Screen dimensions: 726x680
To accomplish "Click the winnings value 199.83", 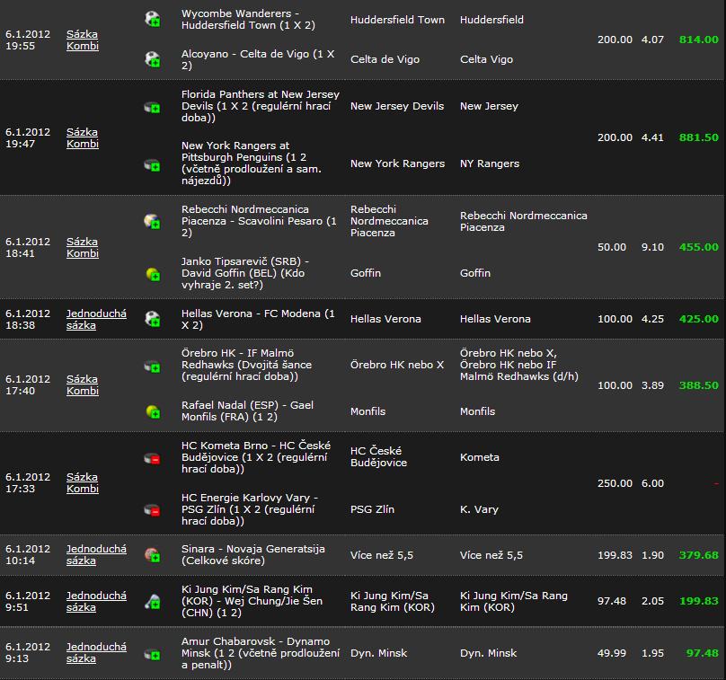I will (699, 601).
